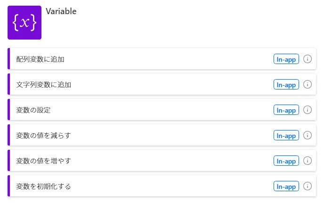Add the 変数を初期化する action
This screenshot has height=203, width=324.
(43, 187)
